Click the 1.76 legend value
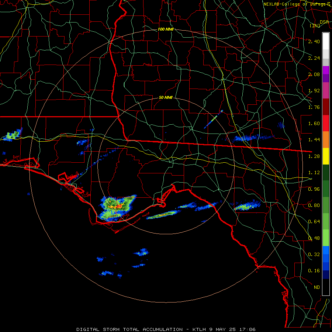This screenshot has height=332, width=332. click(314, 107)
